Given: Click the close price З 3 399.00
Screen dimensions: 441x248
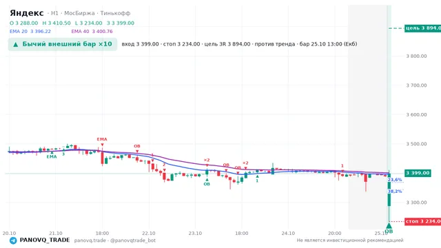Looking at the screenshot, I should [121, 23].
